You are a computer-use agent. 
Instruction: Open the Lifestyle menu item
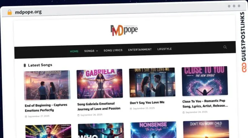tap(164, 49)
